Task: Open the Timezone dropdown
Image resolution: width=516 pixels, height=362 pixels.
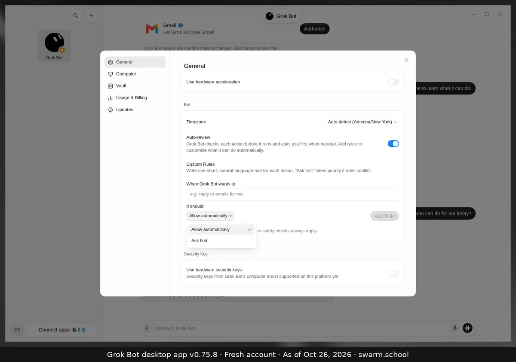Action: pos(362,122)
